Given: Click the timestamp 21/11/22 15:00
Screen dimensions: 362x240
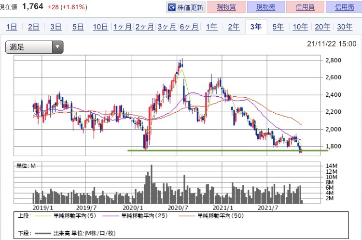Looking at the screenshot, I should [x=332, y=44].
